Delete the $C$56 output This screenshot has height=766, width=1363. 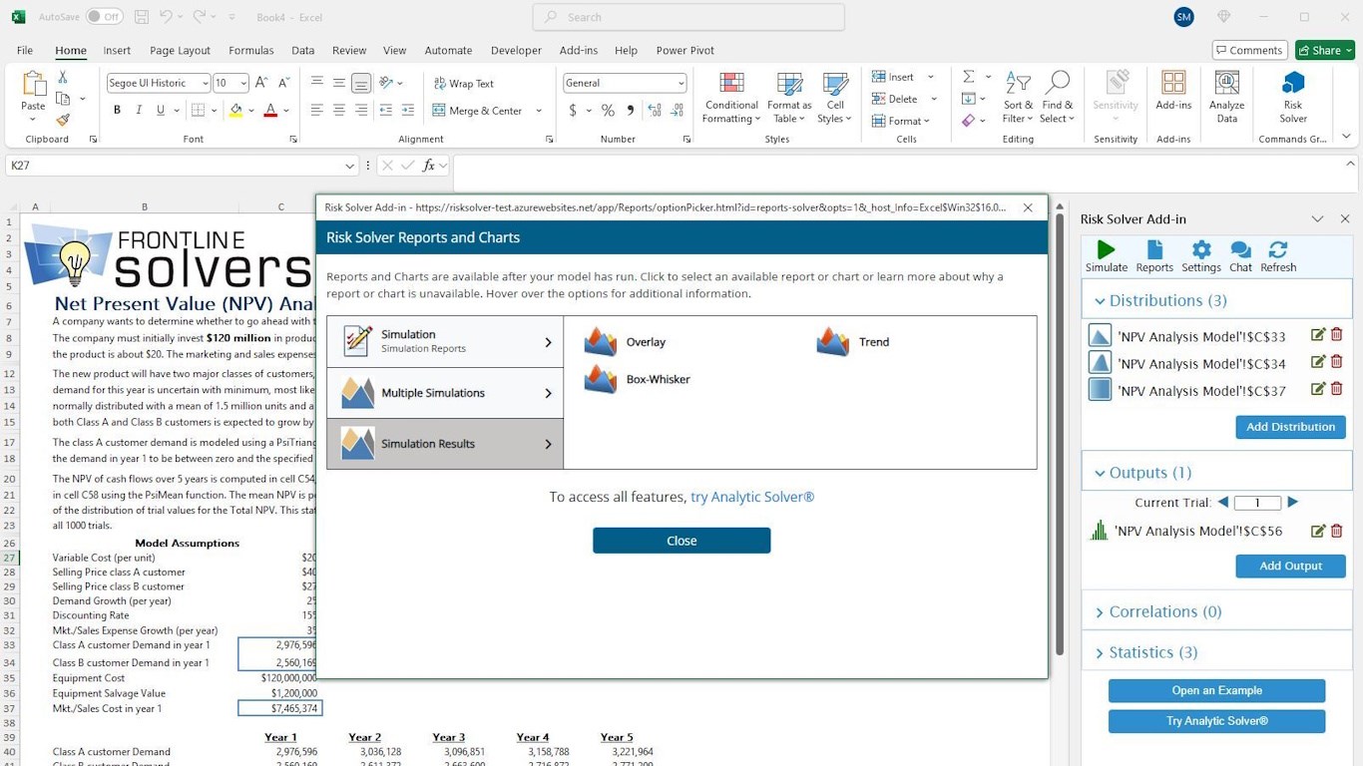point(1337,531)
